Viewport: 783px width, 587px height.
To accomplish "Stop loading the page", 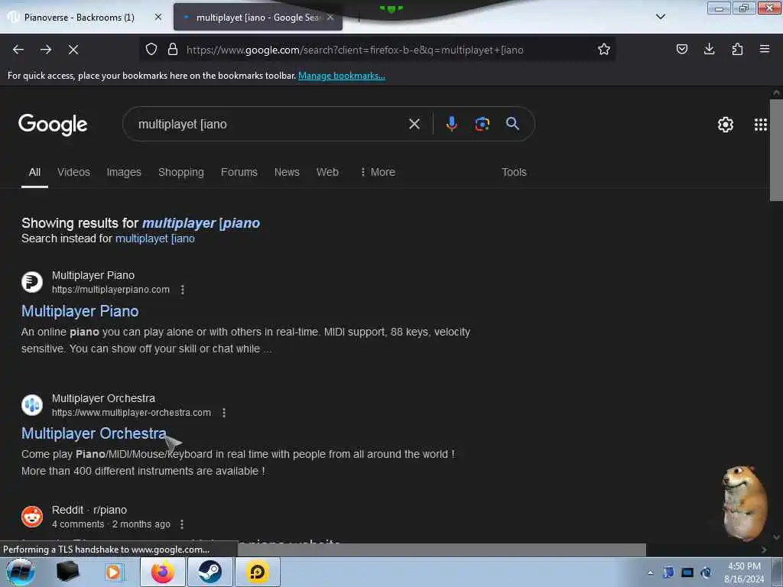I will click(x=73, y=50).
